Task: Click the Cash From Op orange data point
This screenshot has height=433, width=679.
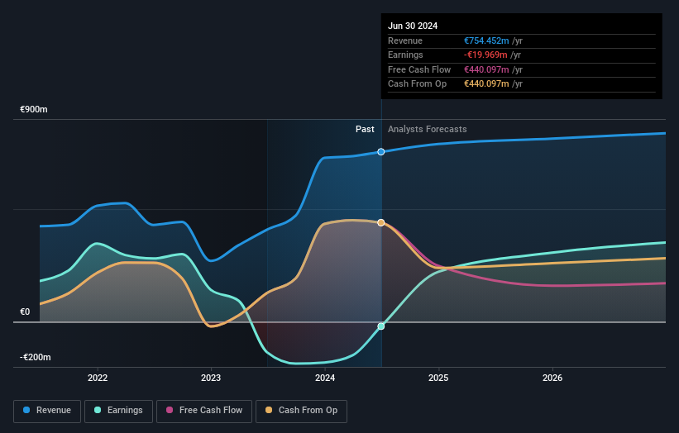Action: coord(381,223)
